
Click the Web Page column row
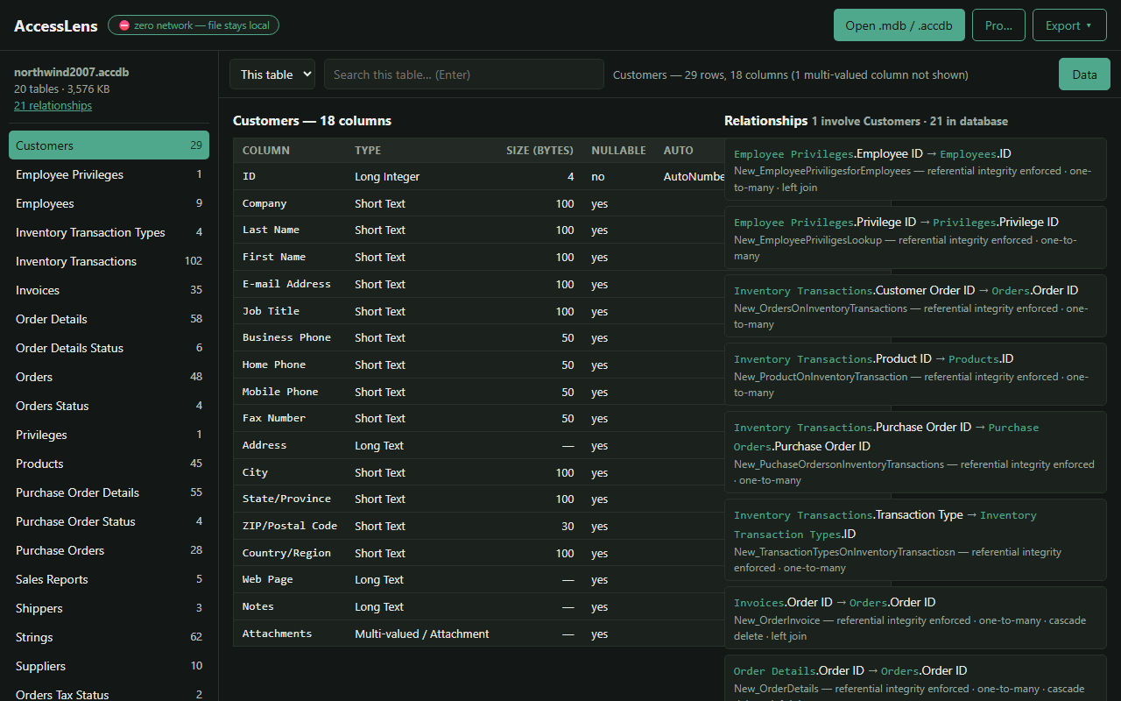tap(479, 580)
